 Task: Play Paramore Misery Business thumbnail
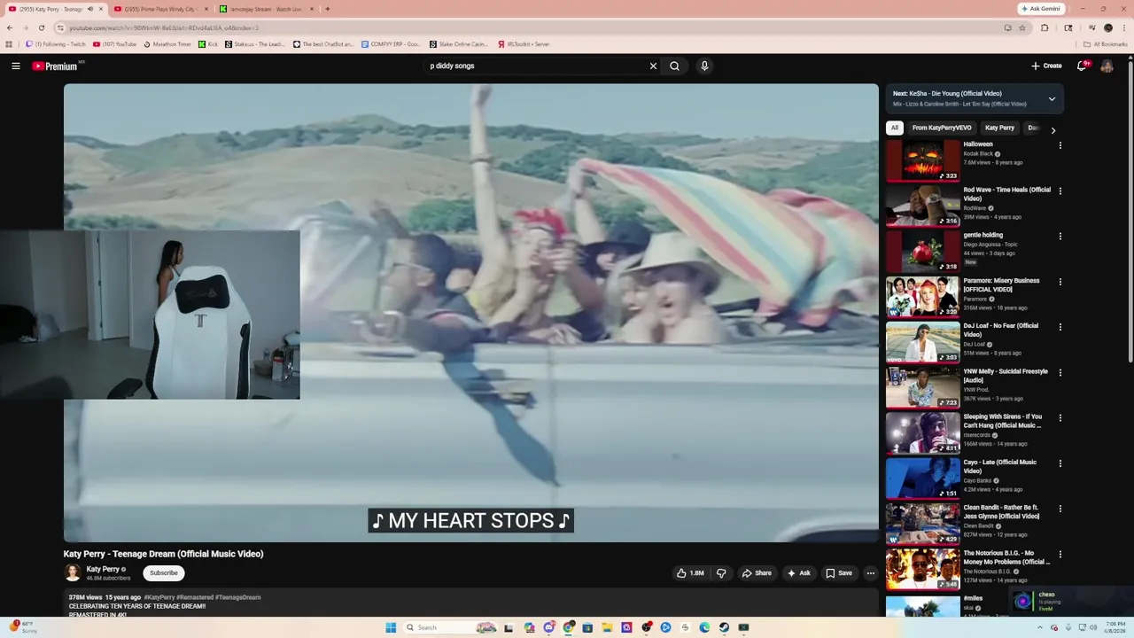[x=922, y=297]
